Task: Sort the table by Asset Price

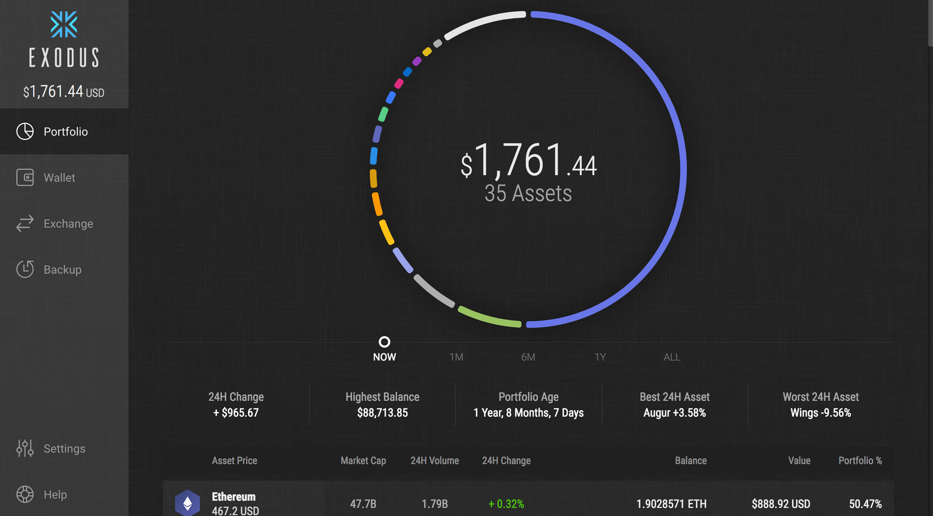Action: click(234, 461)
